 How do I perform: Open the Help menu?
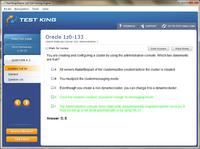pos(45,9)
